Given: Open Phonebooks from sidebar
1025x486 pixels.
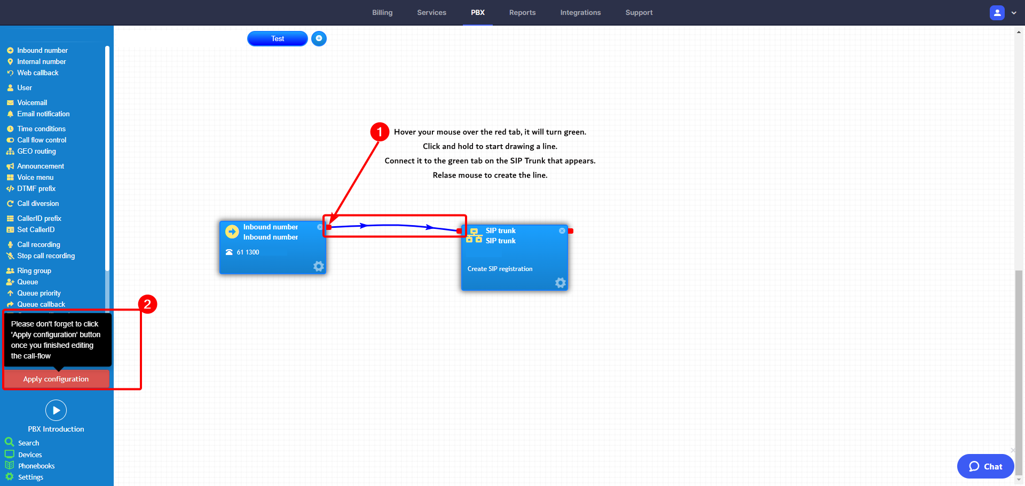Looking at the screenshot, I should tap(35, 466).
